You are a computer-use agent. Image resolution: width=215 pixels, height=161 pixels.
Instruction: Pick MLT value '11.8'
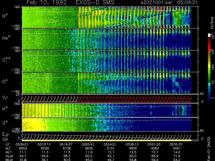(89, 152)
